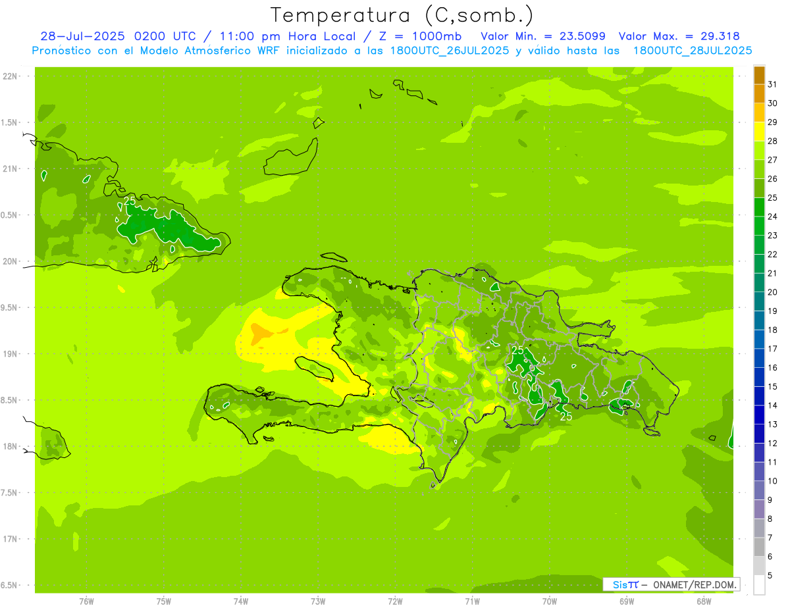Click the "21N" latitude axis label

click(x=10, y=168)
